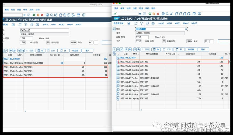Click the EWMS4-11 material input field

pos(161,29)
